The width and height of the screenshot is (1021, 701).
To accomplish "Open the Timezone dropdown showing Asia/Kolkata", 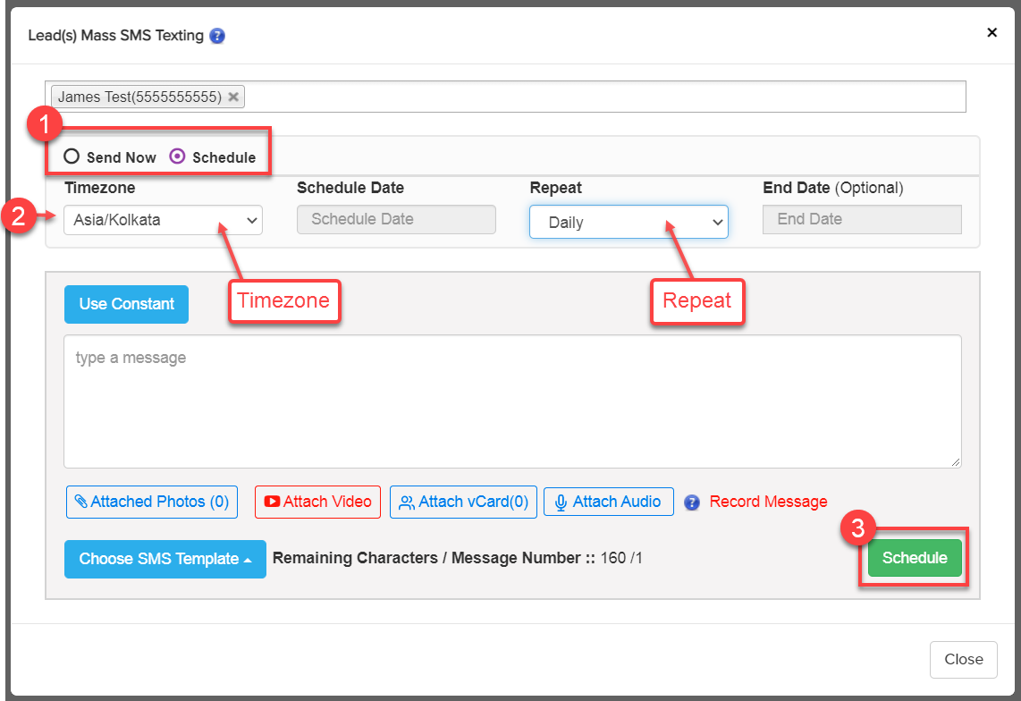I will (x=163, y=220).
